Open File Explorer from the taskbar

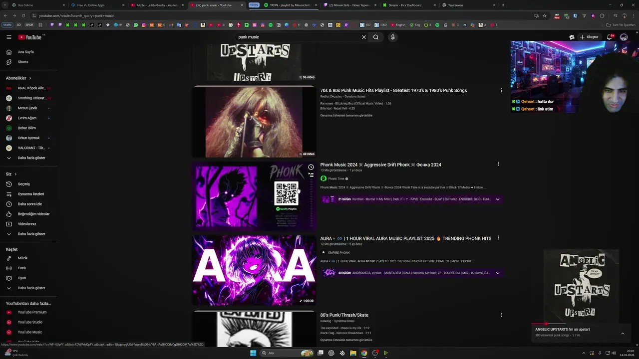[353, 353]
